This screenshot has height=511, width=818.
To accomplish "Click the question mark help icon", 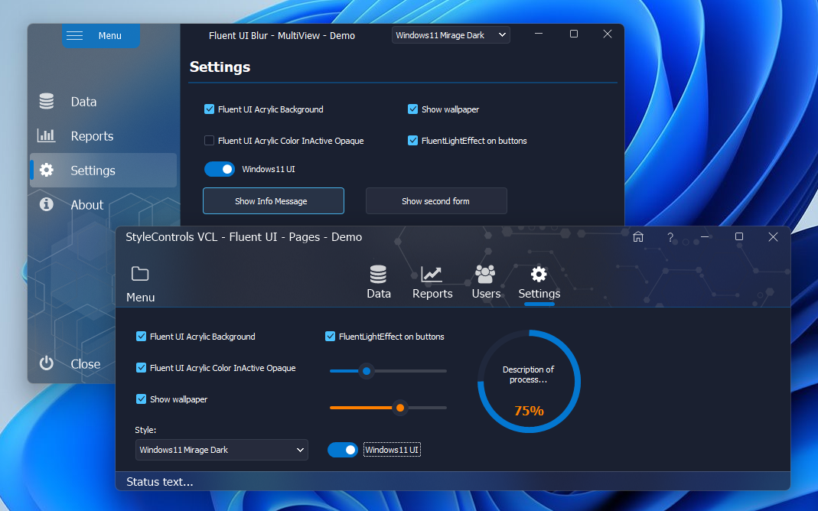I will [x=670, y=237].
